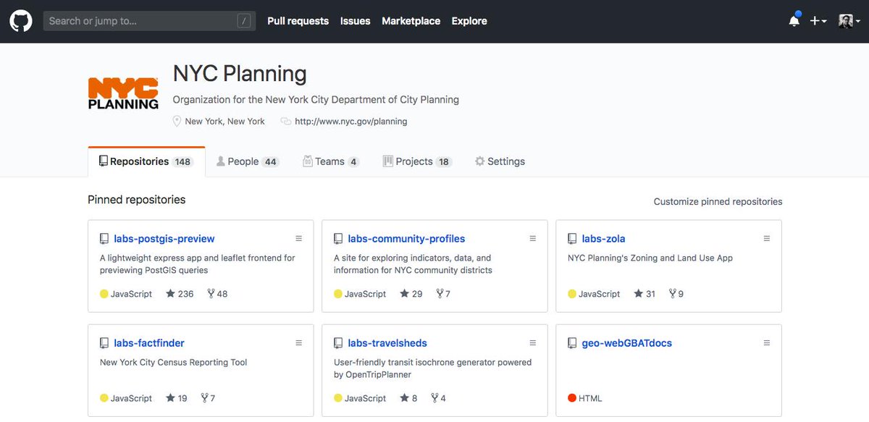View the 7 forks of labs-factfinder
This screenshot has width=869, height=422.
click(x=208, y=398)
